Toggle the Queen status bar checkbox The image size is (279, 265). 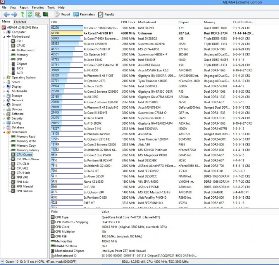point(2,262)
